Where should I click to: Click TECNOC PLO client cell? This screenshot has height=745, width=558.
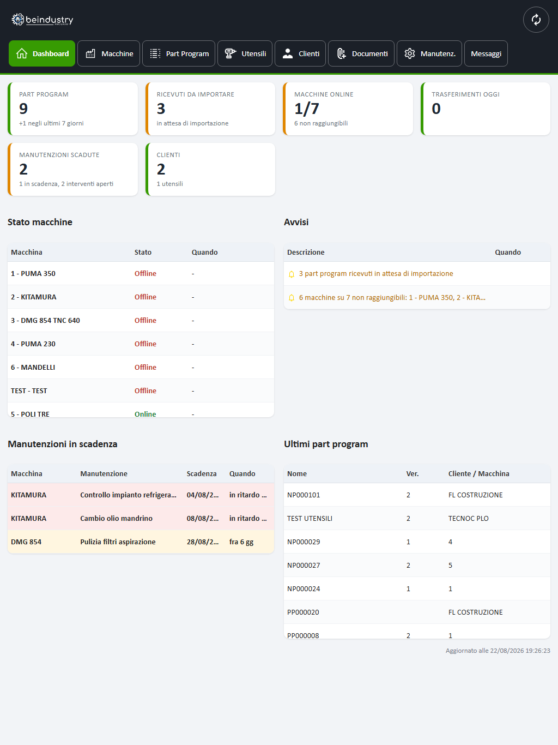click(469, 519)
